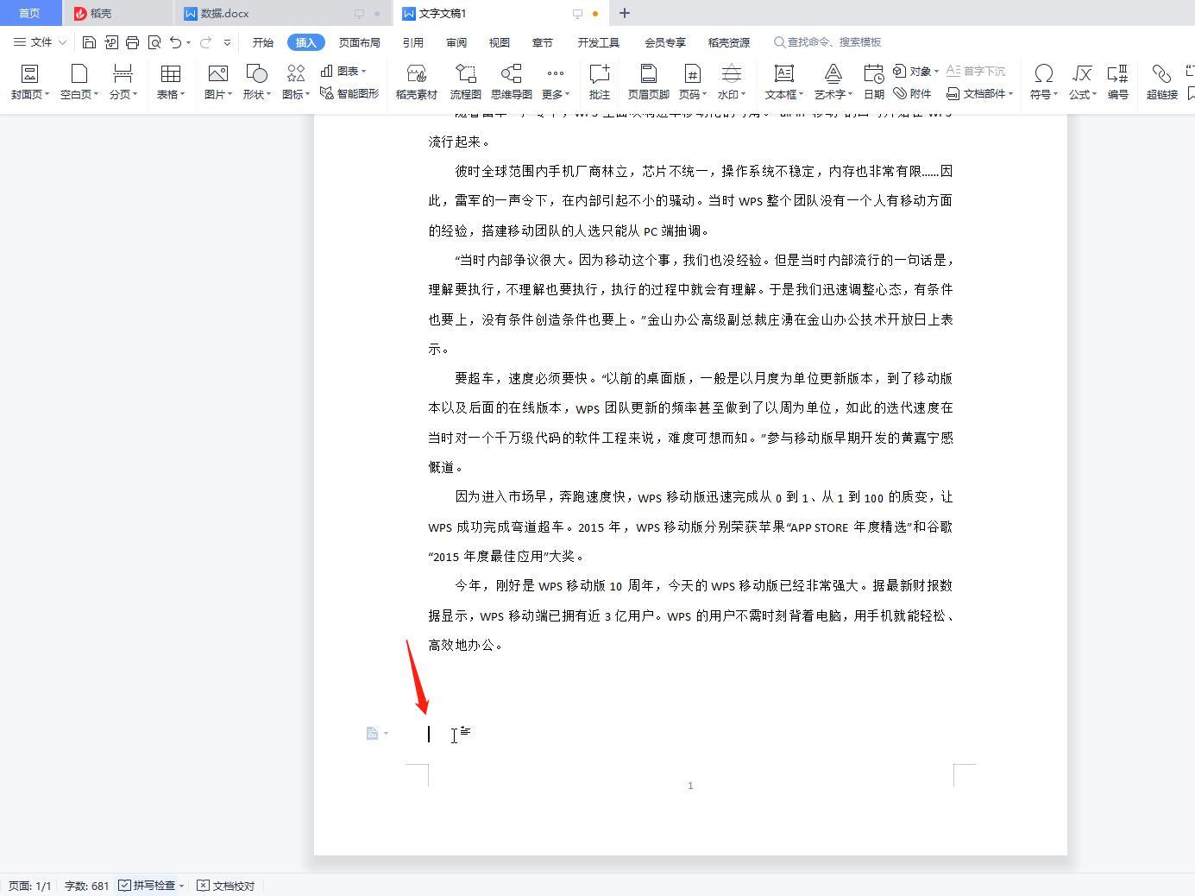Viewport: 1195px width, 896px height.
Task: Open the More (更多) insert options
Action: tap(555, 82)
